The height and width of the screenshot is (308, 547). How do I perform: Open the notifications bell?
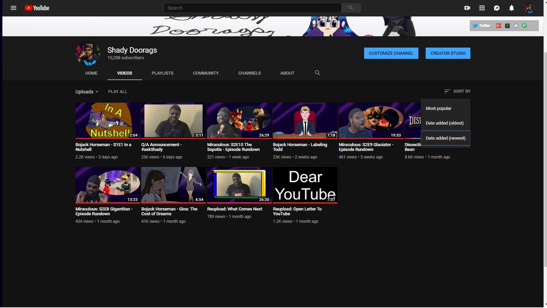[x=511, y=8]
